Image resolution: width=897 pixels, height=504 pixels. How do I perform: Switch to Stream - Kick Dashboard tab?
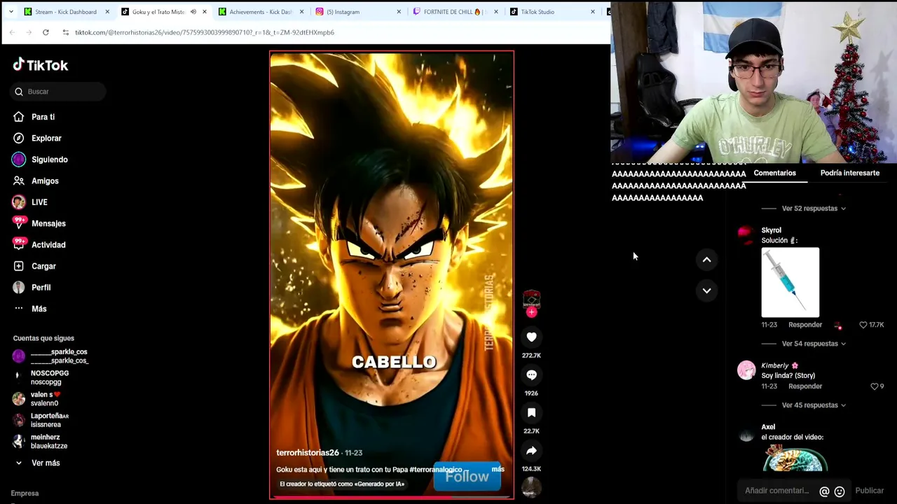(x=66, y=12)
